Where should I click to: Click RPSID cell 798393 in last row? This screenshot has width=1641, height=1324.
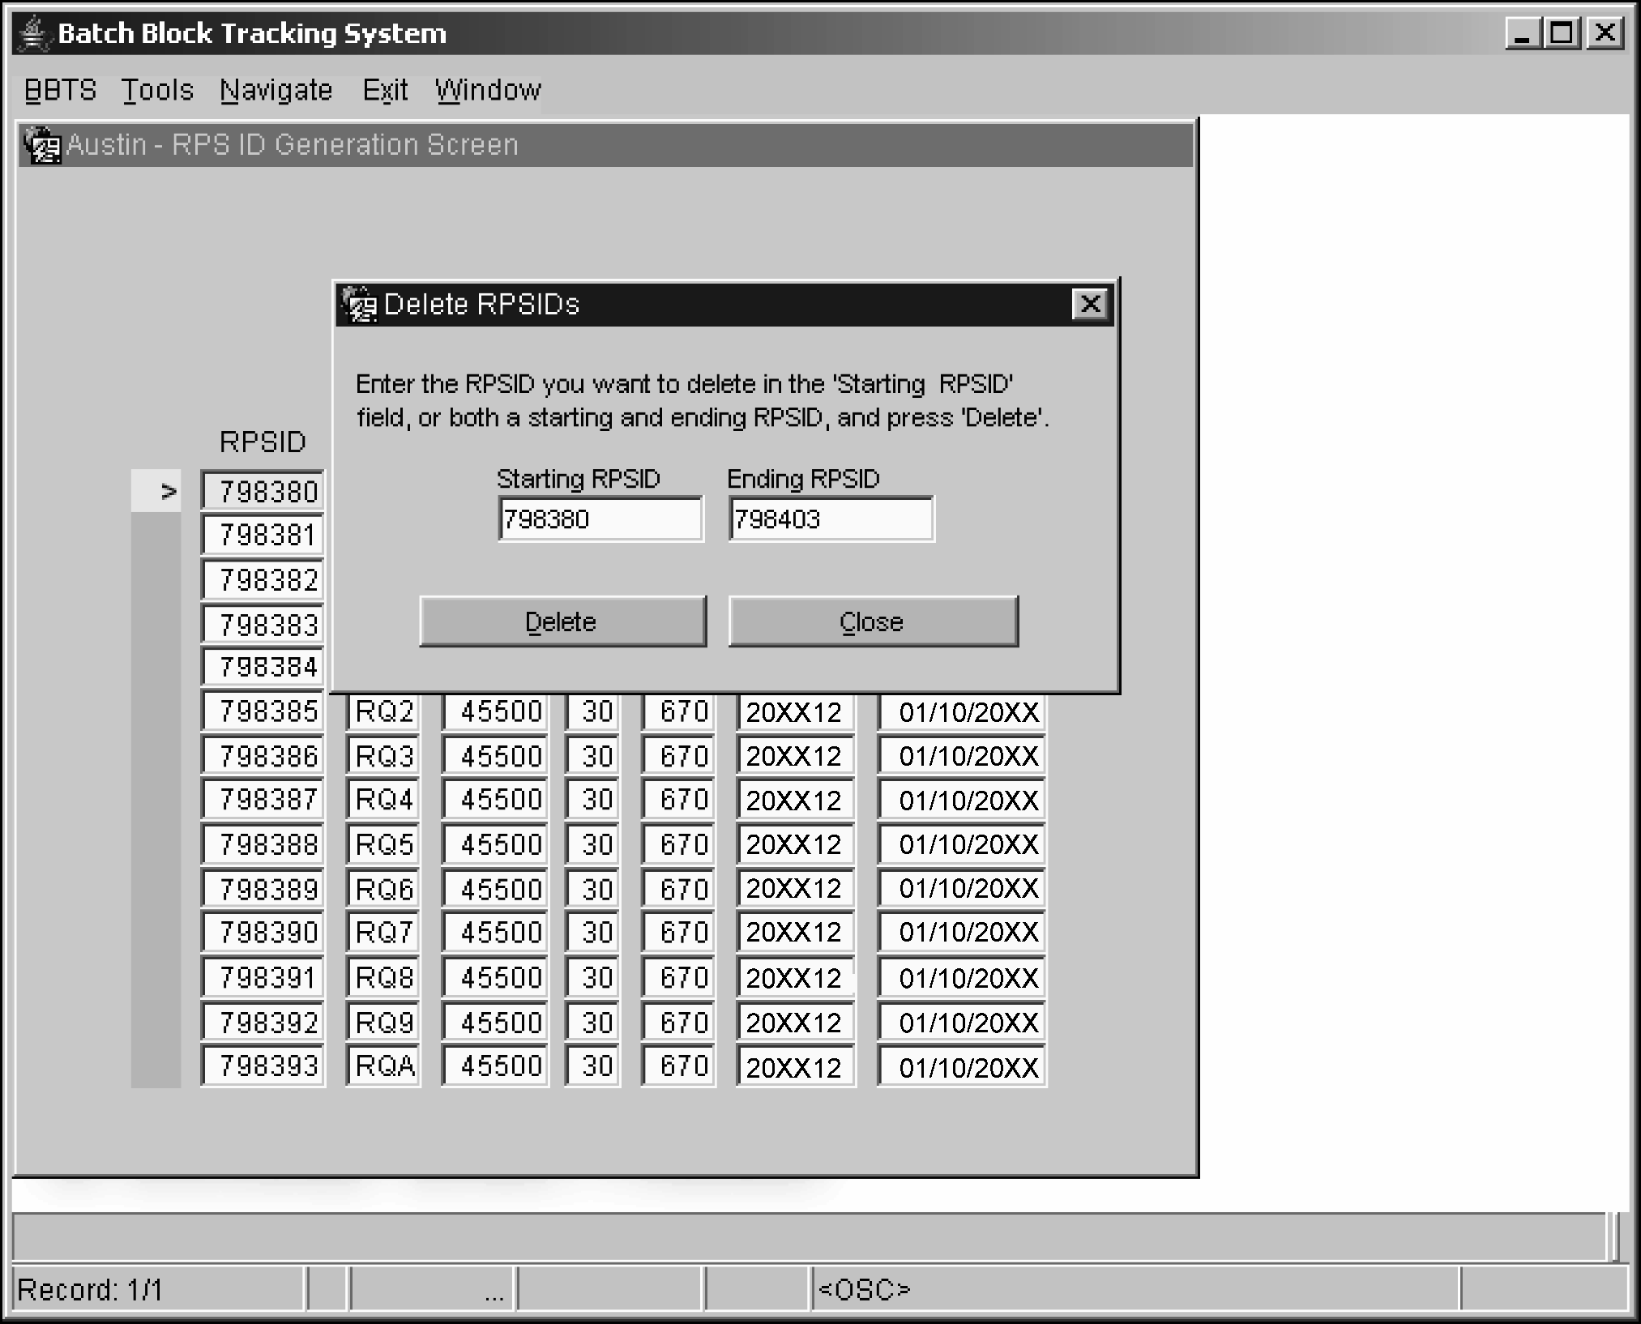(263, 1066)
